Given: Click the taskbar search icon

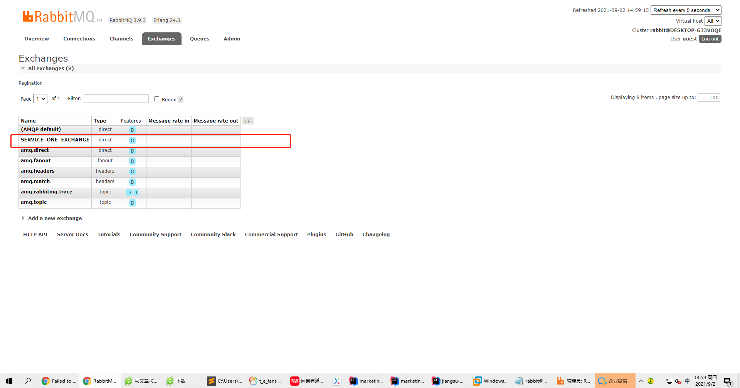Looking at the screenshot, I should [27, 381].
